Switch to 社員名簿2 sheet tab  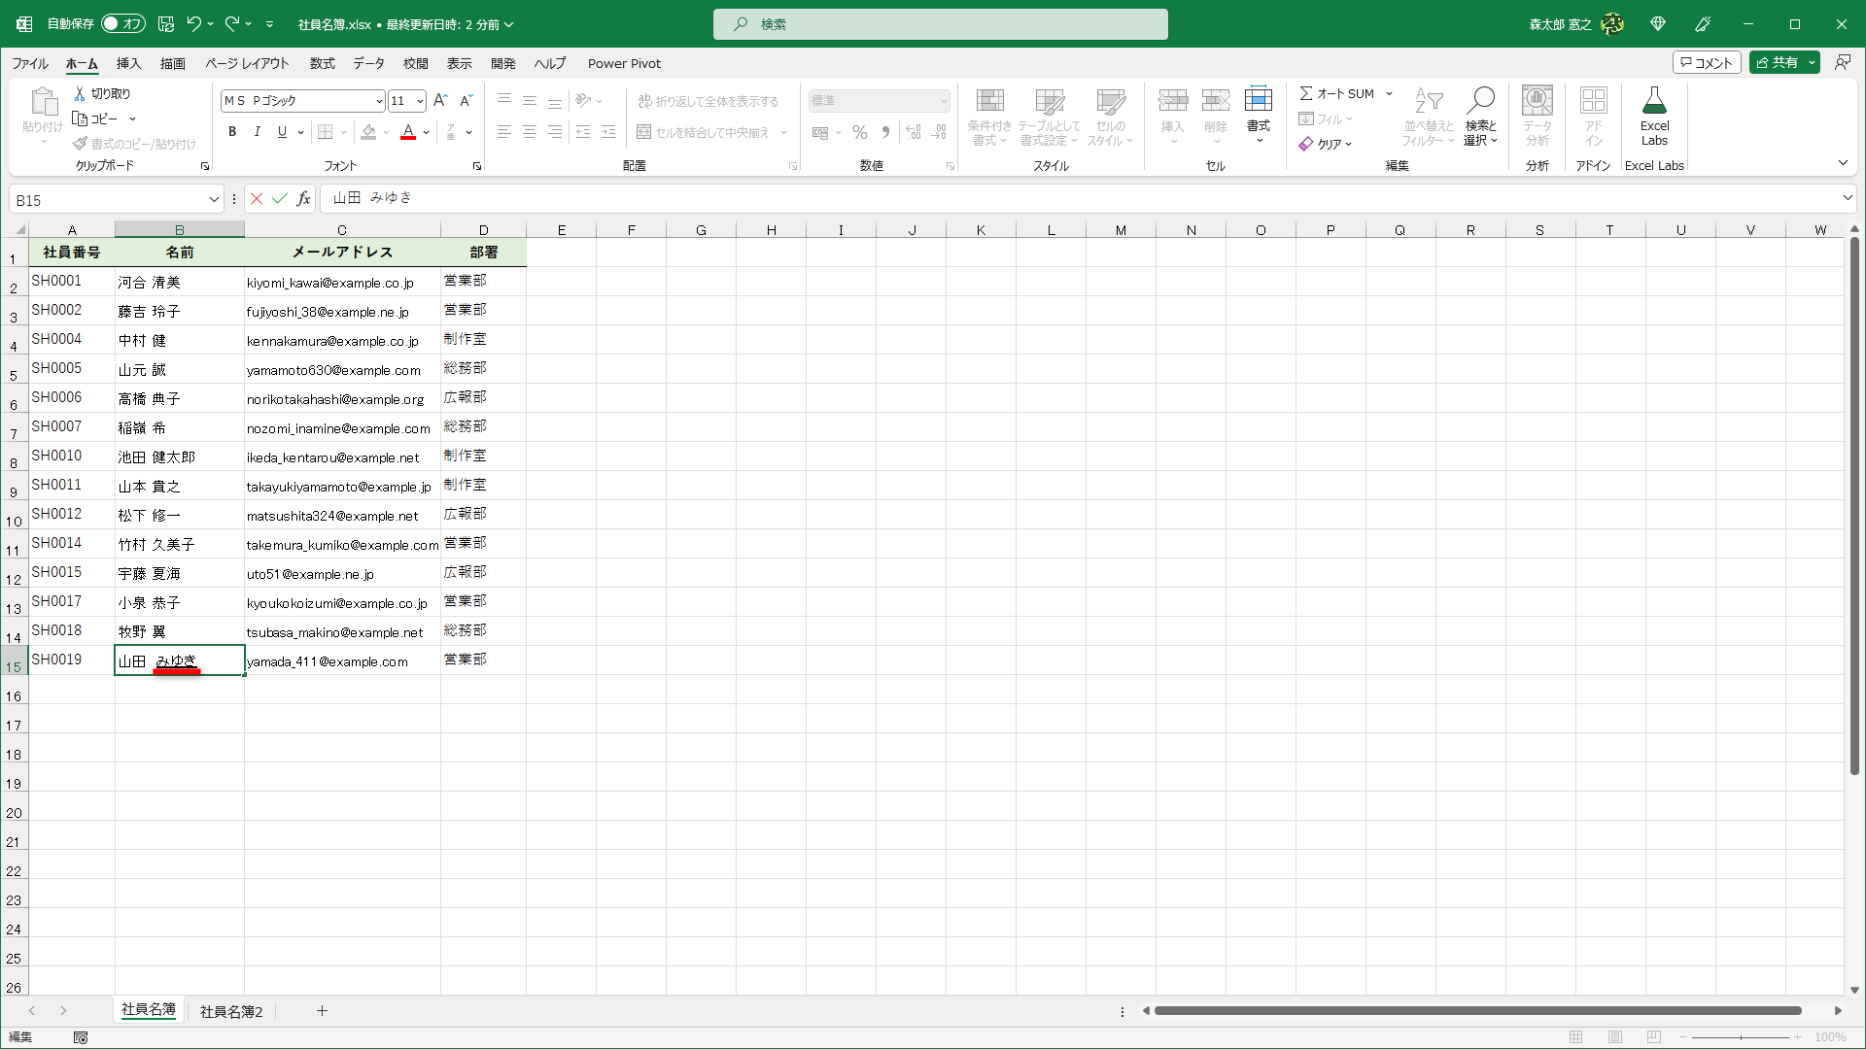coord(231,1011)
